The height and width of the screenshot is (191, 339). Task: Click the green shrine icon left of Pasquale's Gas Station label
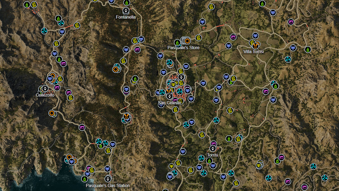coord(84,179)
